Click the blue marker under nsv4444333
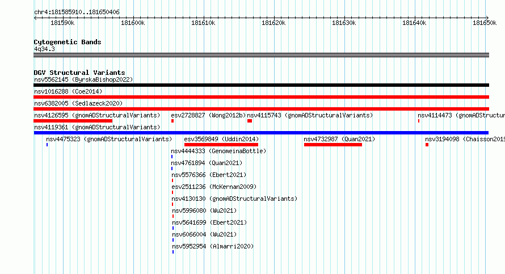This screenshot has height=274, width=505. [172, 157]
